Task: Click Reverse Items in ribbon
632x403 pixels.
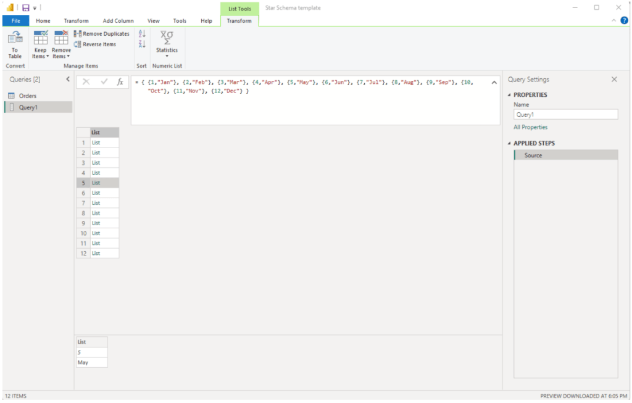Action: (95, 44)
